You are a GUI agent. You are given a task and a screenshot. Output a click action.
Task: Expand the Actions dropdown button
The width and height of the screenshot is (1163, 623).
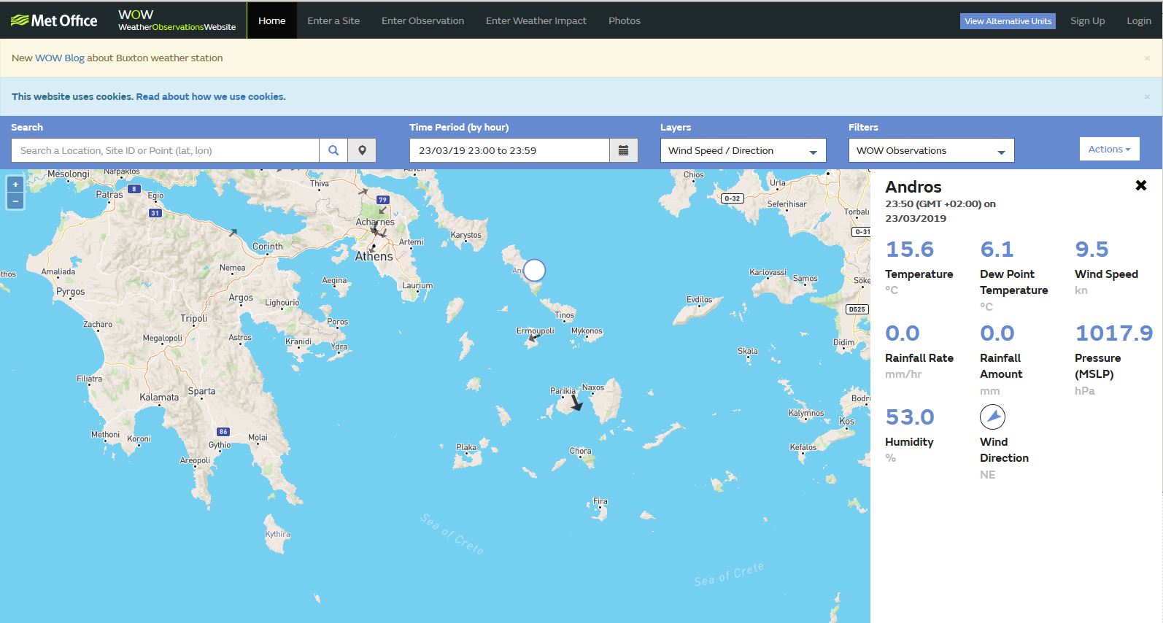coord(1109,149)
